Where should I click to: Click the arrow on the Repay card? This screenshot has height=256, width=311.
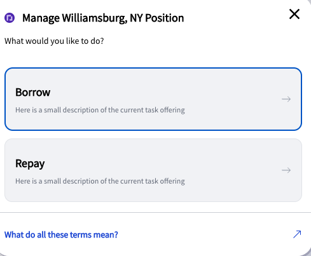click(x=286, y=170)
